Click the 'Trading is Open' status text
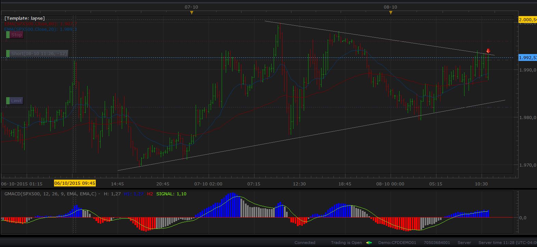This screenshot has width=537, height=247. point(346,243)
